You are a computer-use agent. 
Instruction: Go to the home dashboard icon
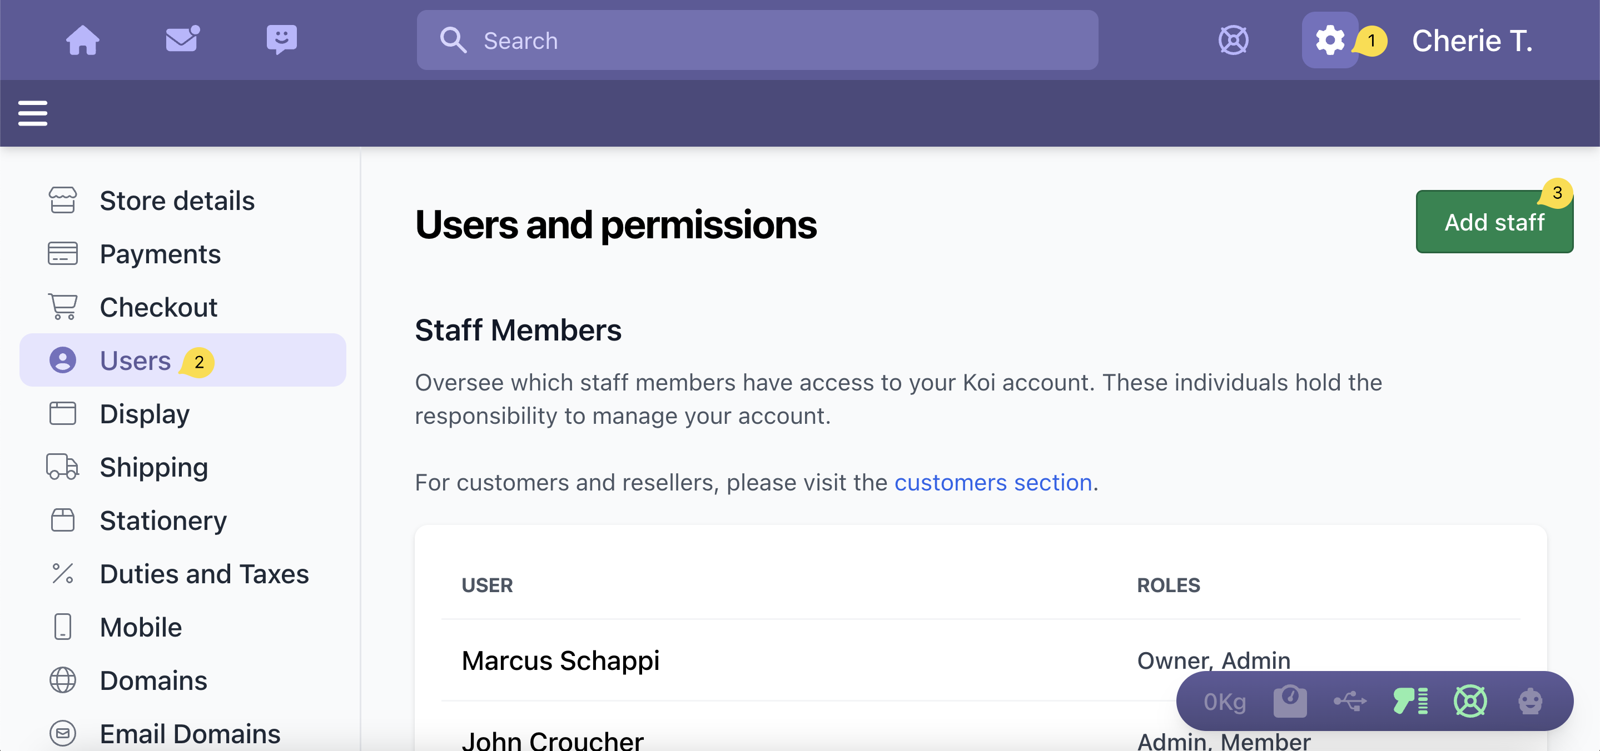(x=83, y=41)
